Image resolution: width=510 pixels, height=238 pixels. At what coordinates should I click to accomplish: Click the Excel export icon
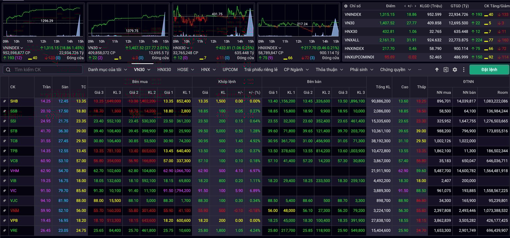446,70
